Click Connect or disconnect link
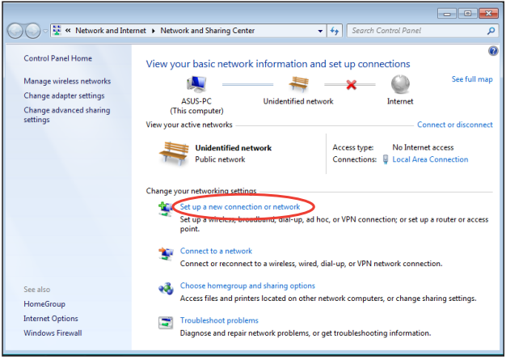The width and height of the screenshot is (506, 360). [455, 125]
